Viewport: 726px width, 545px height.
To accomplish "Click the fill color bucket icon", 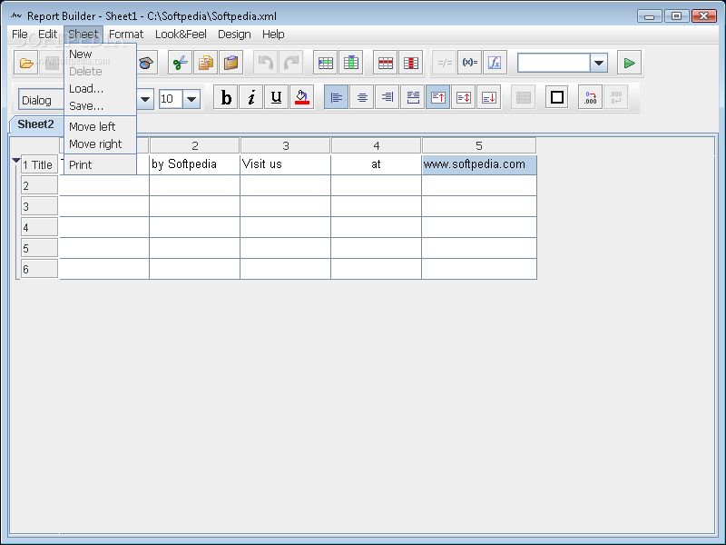I will (x=302, y=97).
